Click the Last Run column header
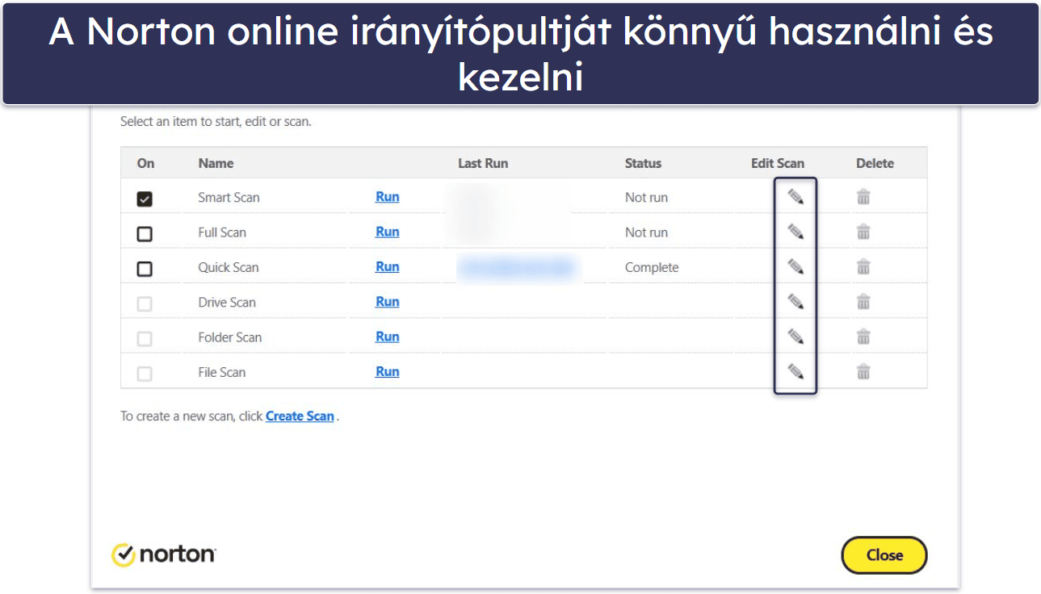Screen dimensions: 1041x594 [483, 163]
